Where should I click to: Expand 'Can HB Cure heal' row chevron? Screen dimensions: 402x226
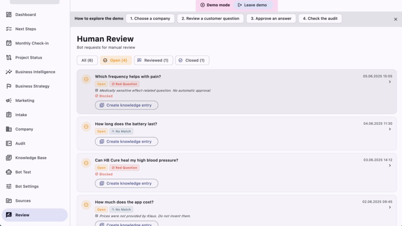pos(390,166)
